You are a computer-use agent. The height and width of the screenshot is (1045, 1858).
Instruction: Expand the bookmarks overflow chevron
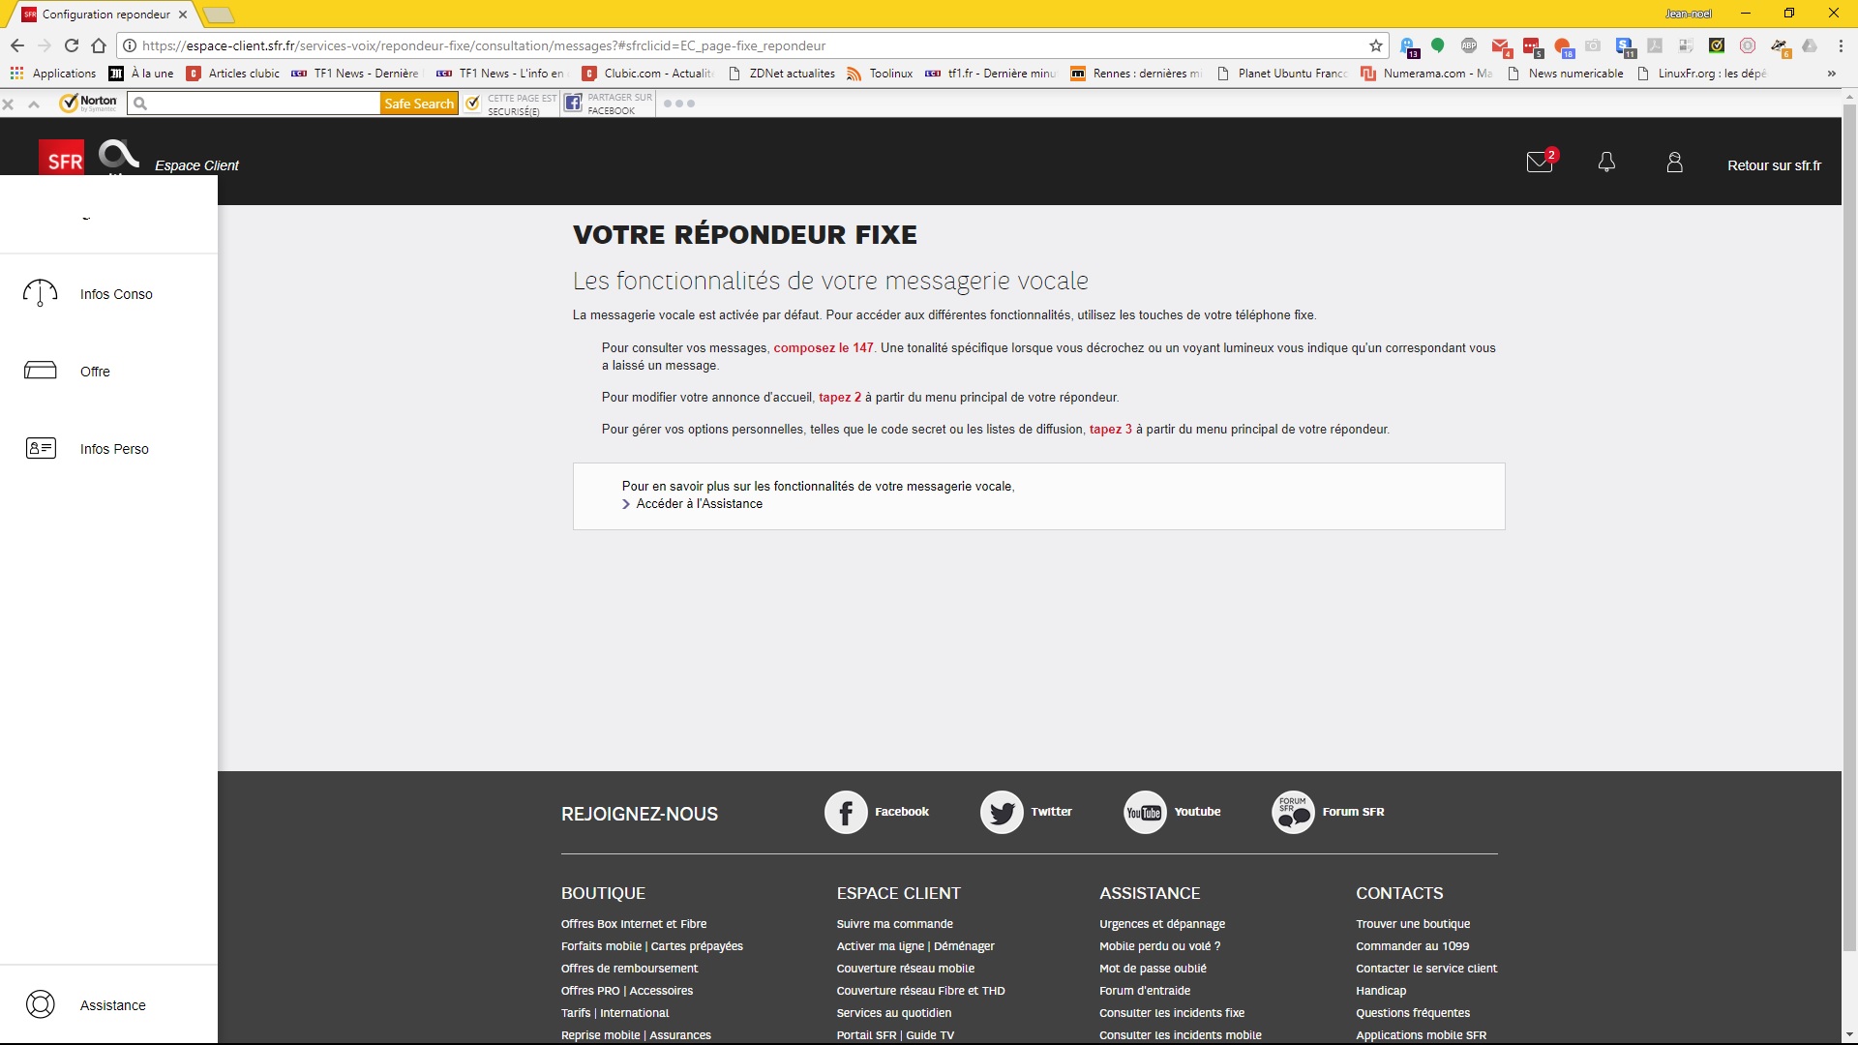pyautogui.click(x=1831, y=74)
